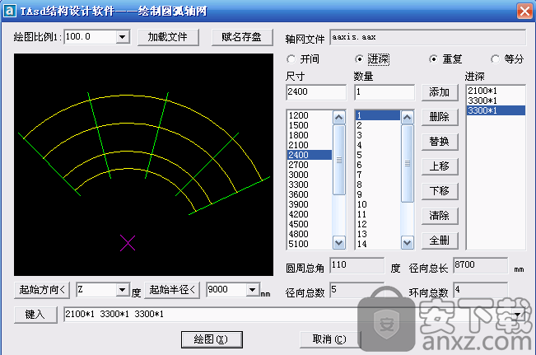This screenshot has height=355, width=536.
Task: Click the 径向总长 field showing 8700
Action: tap(481, 265)
